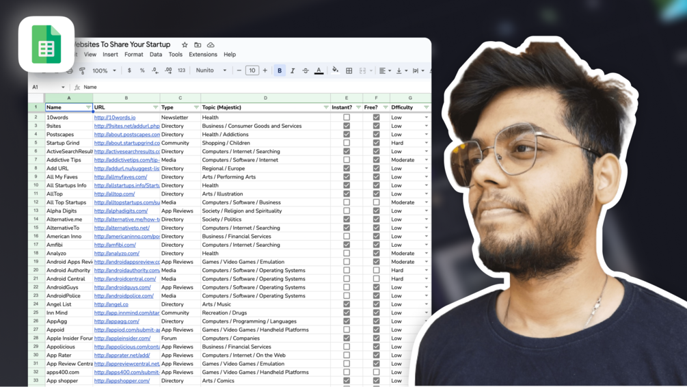Select column D header

pyautogui.click(x=265, y=98)
